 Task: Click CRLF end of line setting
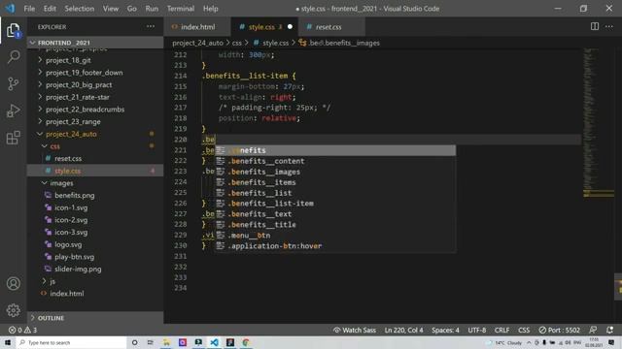point(501,330)
